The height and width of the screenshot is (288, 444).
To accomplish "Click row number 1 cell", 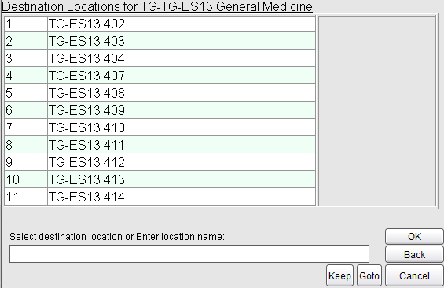I will pyautogui.click(x=26, y=24).
